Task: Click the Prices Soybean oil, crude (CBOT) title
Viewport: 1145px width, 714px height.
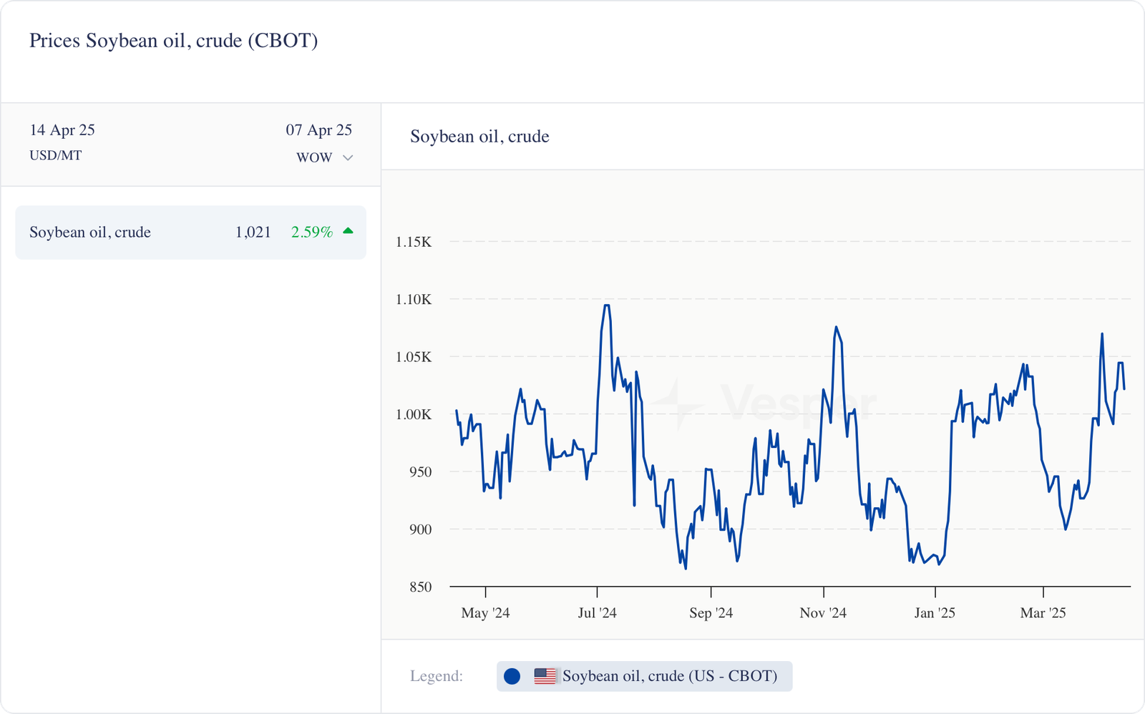Action: (174, 41)
